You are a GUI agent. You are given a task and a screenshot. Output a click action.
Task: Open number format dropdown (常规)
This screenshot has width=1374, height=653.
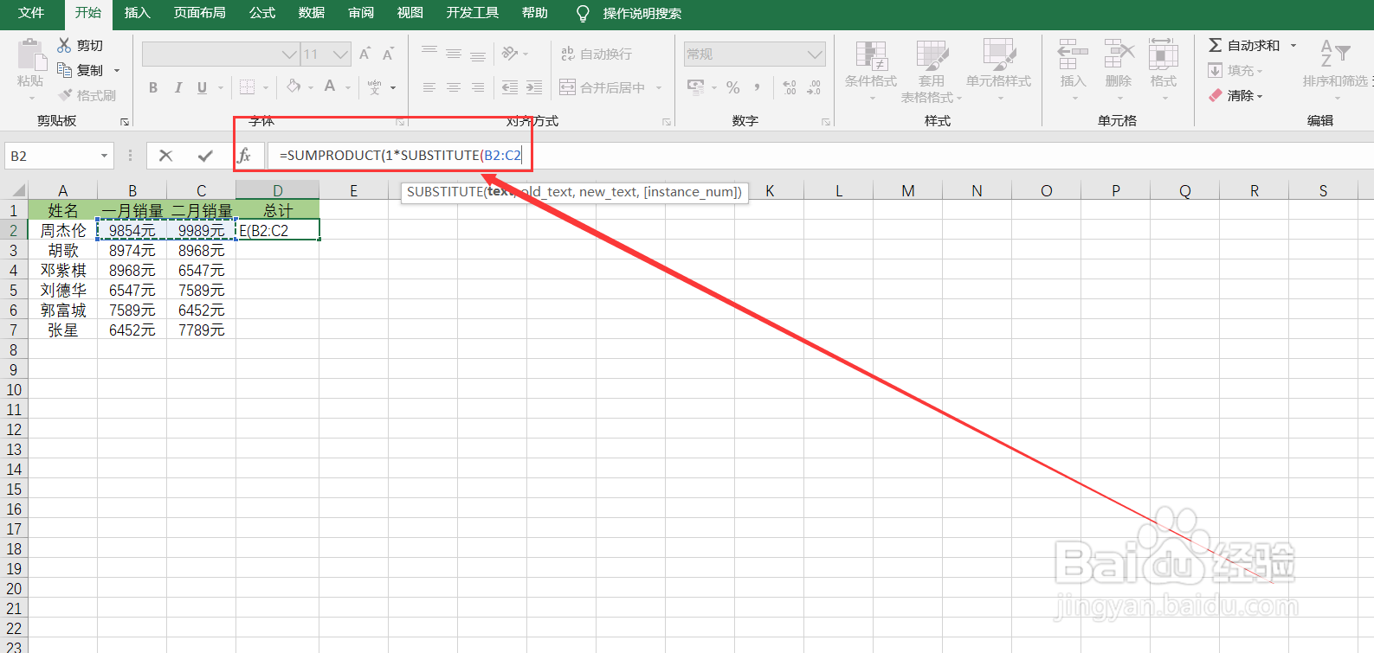coord(815,54)
